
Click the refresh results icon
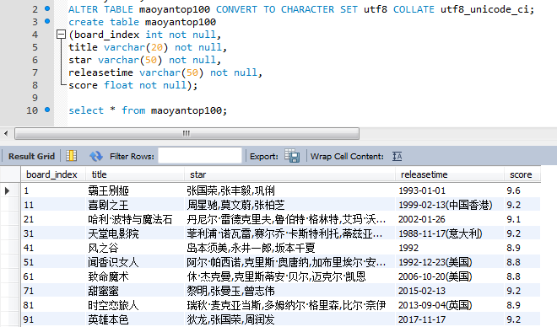(96, 156)
